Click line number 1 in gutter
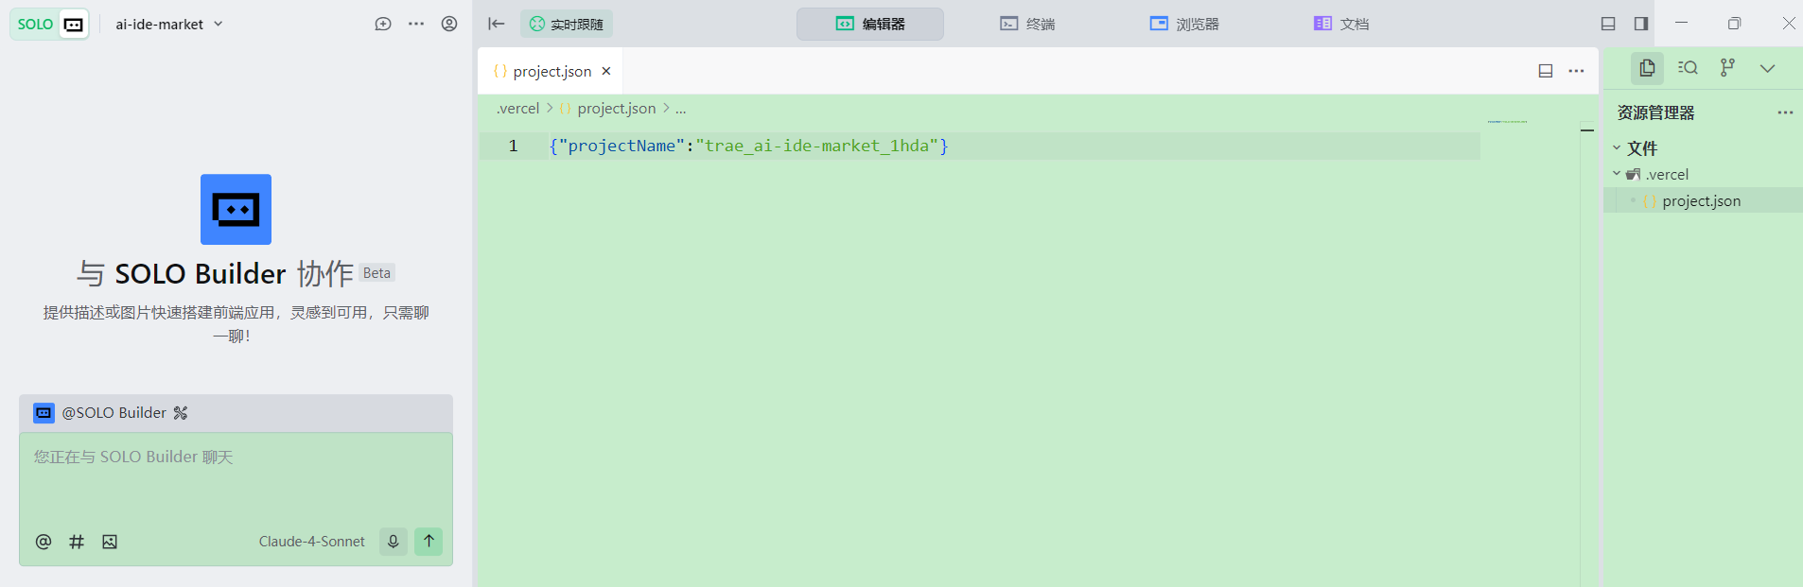Viewport: 1803px width, 587px height. 513,146
